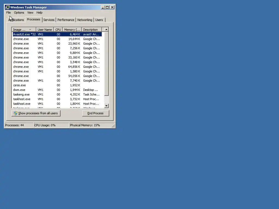Image resolution: width=279 pixels, height=209 pixels.
Task: Select chrome.exe using 9,884 K memory
Action: coord(57,53)
